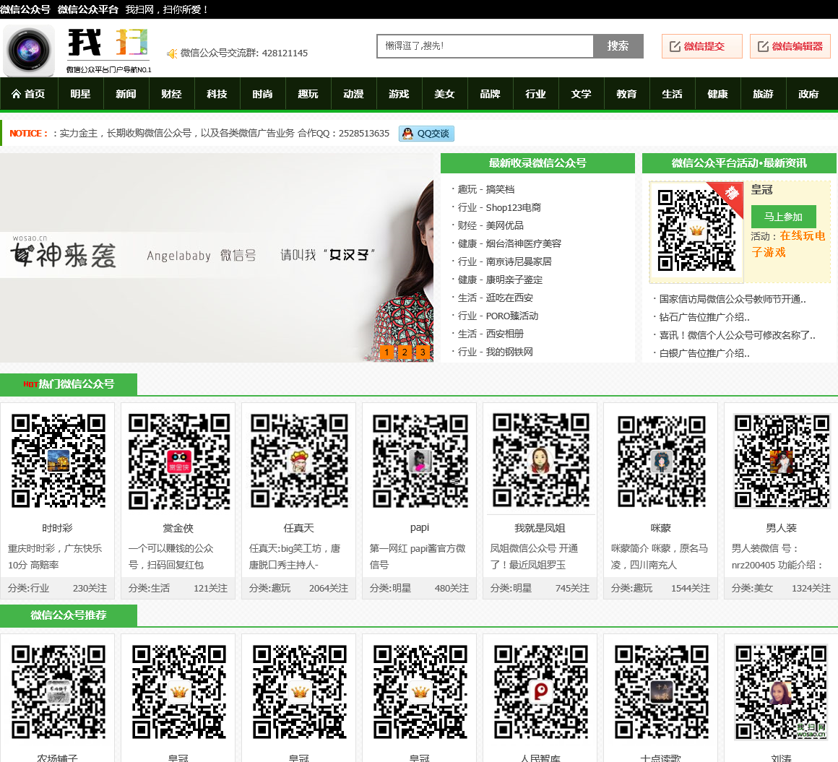This screenshot has height=762, width=838.
Task: Open 行业 - Shop123电商 link
Action: coord(499,207)
